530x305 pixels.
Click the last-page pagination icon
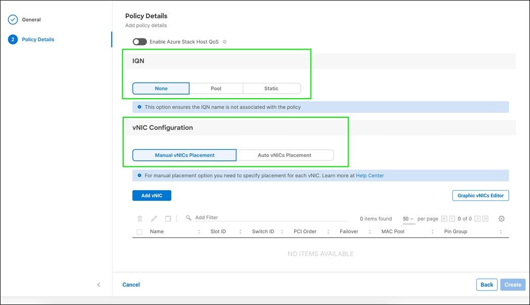pos(486,218)
